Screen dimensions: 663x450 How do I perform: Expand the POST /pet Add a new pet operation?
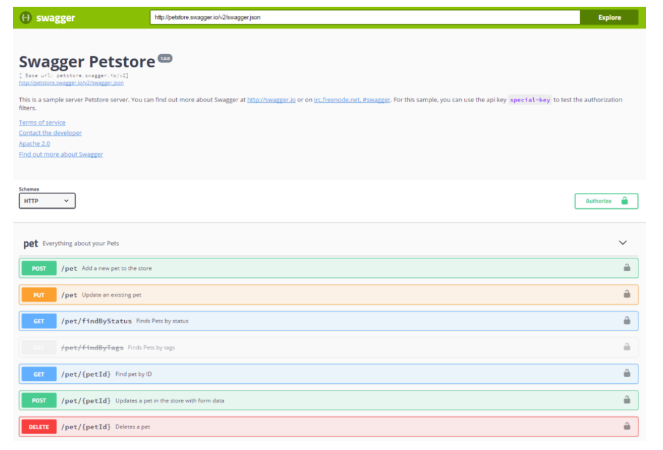[328, 268]
